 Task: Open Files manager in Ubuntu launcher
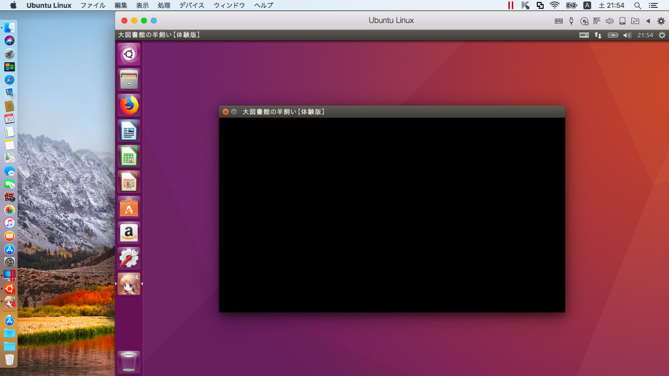129,79
